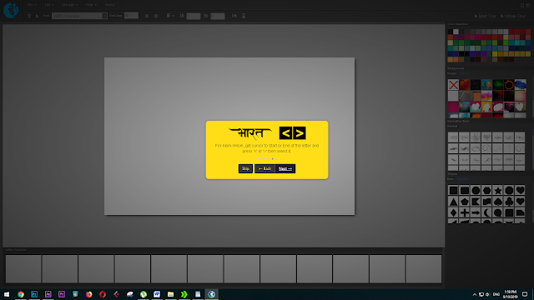The height and width of the screenshot is (300, 534).
Task: Insert the crescent moon shape
Action: pos(486,213)
